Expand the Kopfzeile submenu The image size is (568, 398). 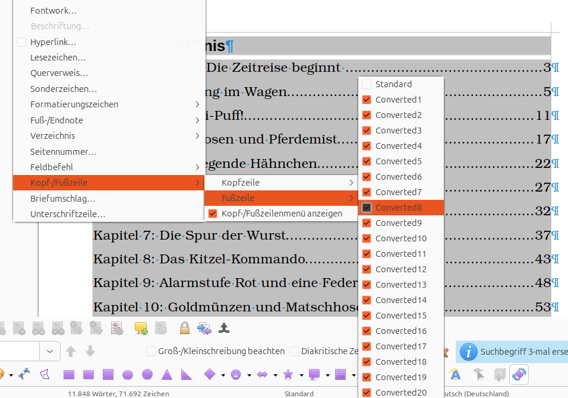pos(279,182)
